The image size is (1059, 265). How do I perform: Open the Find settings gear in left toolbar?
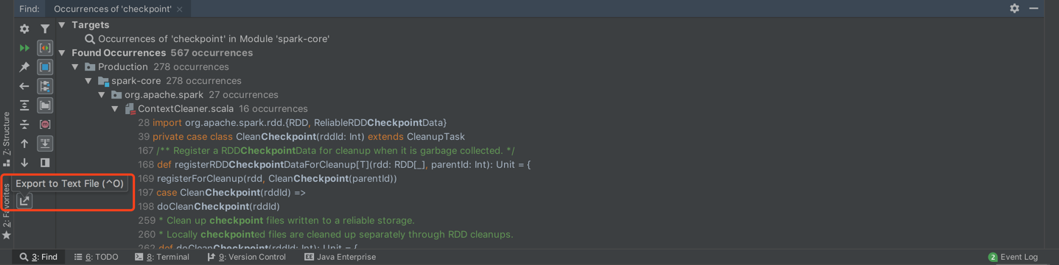pos(24,29)
